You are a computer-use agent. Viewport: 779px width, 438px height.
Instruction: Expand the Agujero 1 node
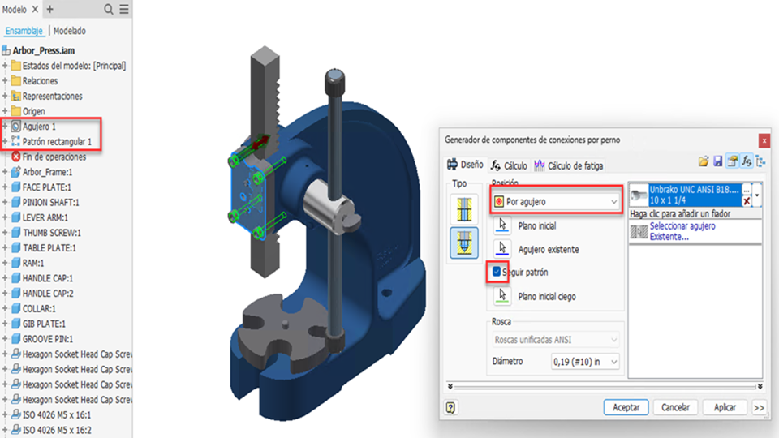click(5, 127)
